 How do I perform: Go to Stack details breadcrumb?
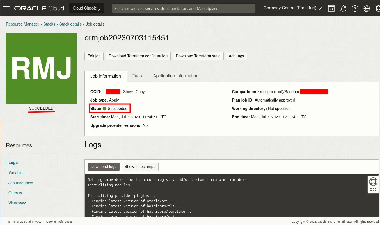click(x=70, y=24)
